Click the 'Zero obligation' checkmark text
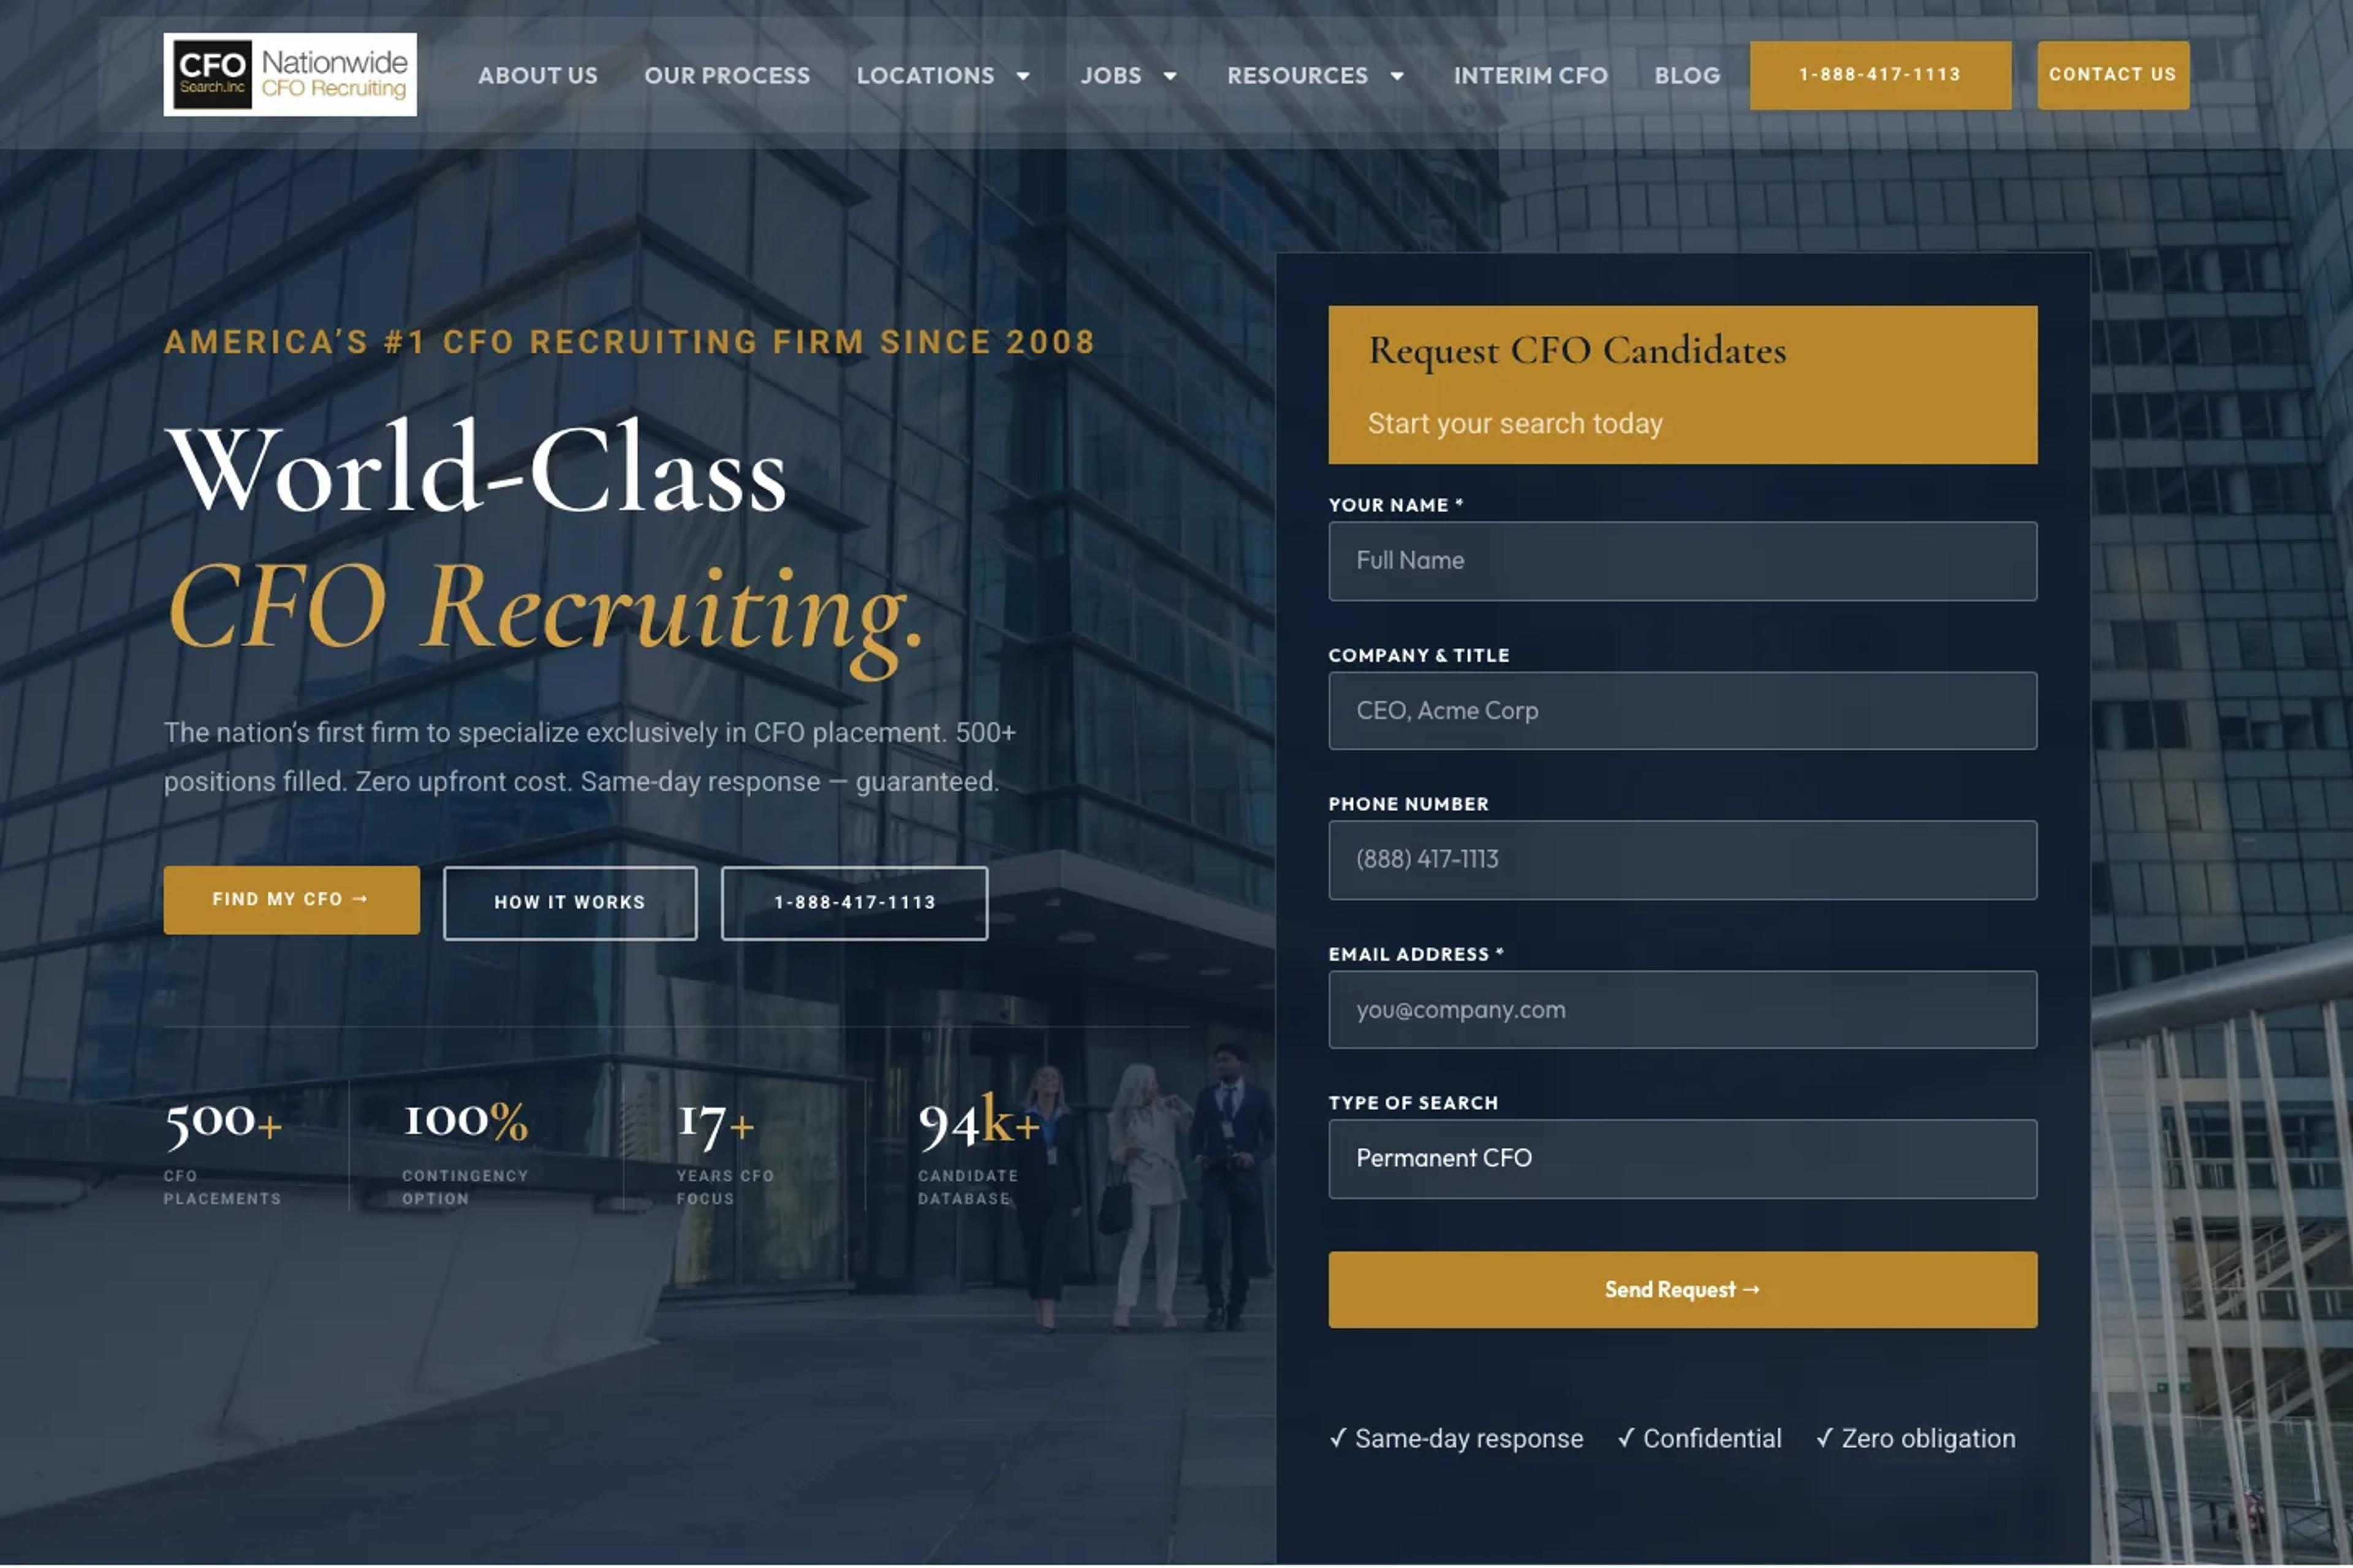Viewport: 2353px width, 1568px height. tap(1915, 1439)
